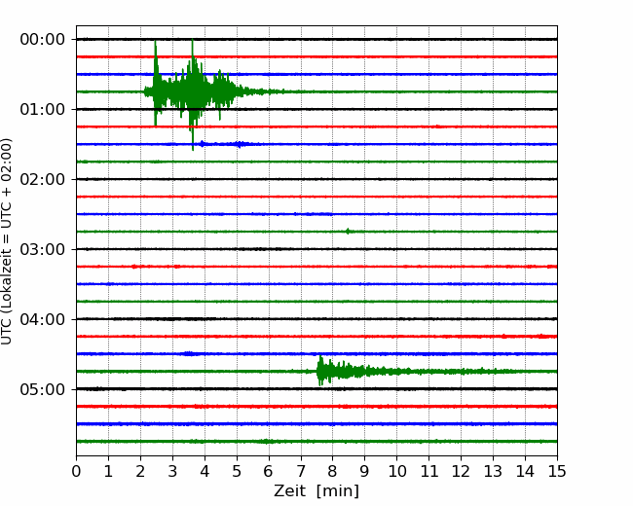633x506 pixels.
Task: Click x-axis tick label 12
Action: coord(461,471)
